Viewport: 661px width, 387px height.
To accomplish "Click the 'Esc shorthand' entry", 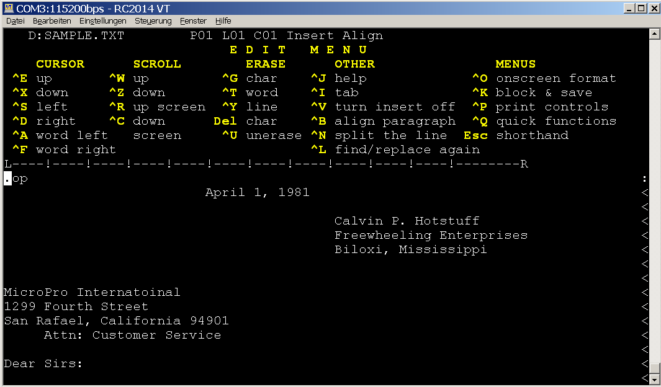I will (516, 136).
